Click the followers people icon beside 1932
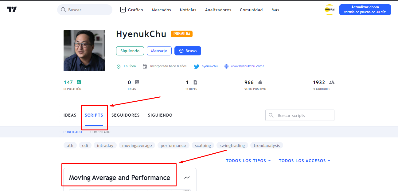 (x=332, y=82)
